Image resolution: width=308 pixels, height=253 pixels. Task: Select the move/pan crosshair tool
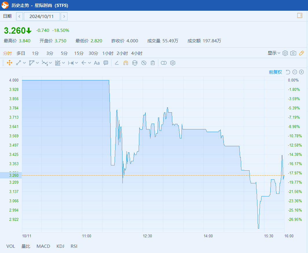pos(9,63)
